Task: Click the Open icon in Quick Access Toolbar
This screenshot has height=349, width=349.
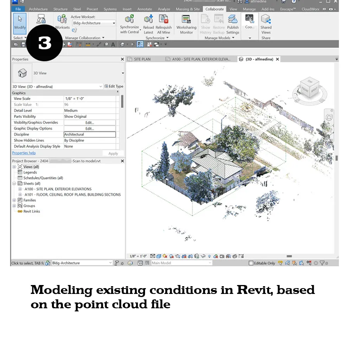Action: [x=16, y=45]
